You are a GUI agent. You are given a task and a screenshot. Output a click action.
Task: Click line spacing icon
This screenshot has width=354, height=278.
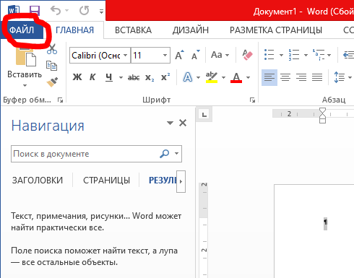[339, 77]
